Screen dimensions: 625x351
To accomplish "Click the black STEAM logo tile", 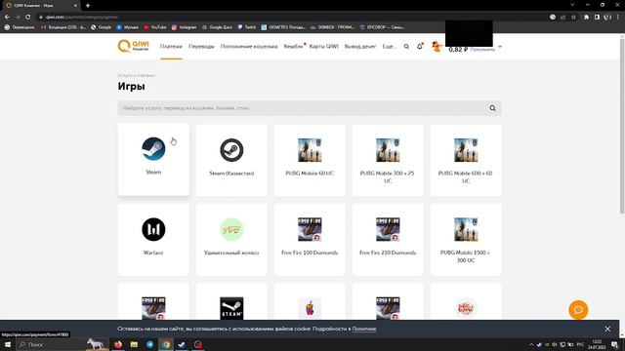I will click(x=231, y=308).
